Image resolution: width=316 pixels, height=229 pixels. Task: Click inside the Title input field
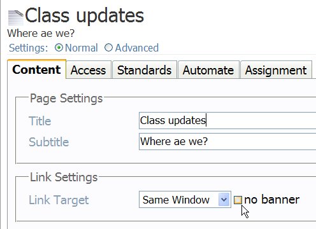click(227, 121)
